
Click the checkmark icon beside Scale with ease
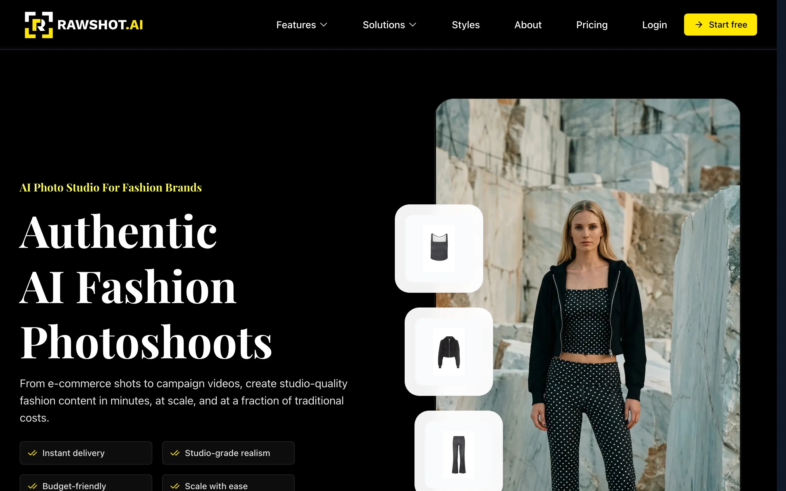pyautogui.click(x=175, y=486)
